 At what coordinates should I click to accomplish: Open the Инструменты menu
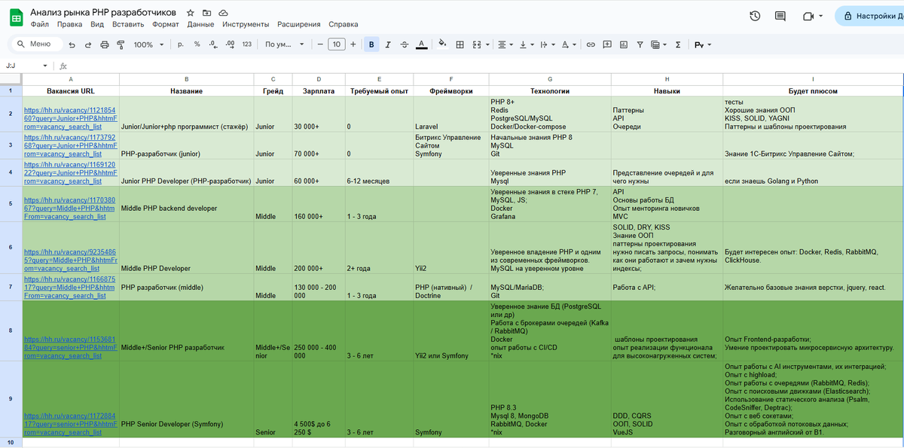pyautogui.click(x=246, y=24)
